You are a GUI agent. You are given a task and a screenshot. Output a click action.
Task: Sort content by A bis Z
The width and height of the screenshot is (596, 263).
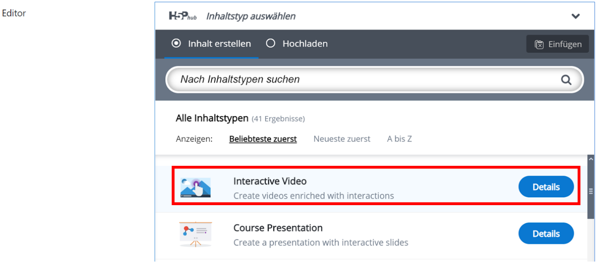(399, 139)
